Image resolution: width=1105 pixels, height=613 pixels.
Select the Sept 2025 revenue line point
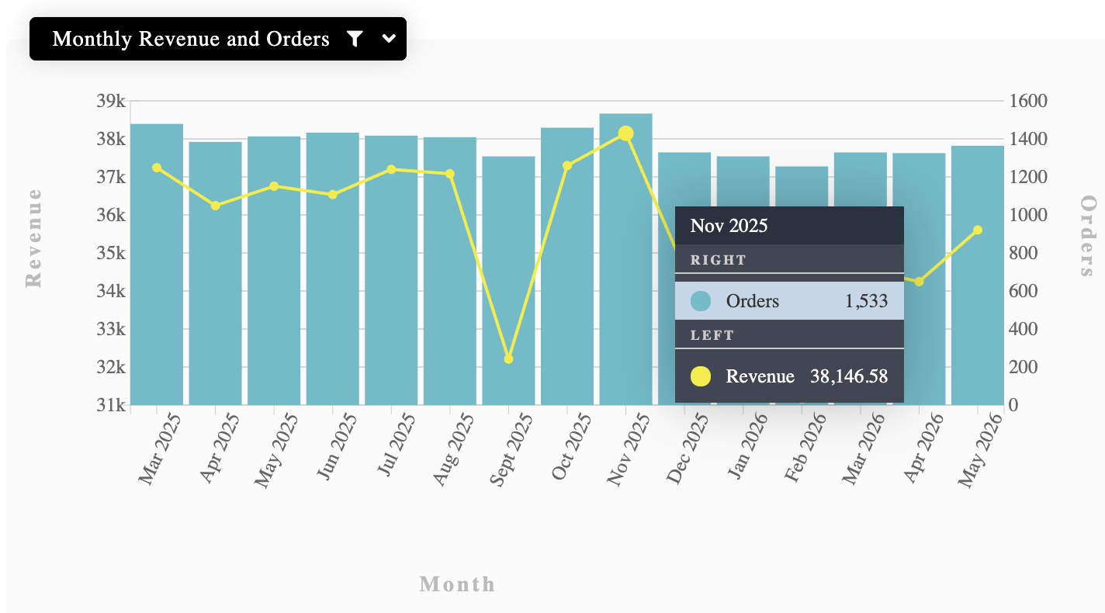tap(508, 358)
